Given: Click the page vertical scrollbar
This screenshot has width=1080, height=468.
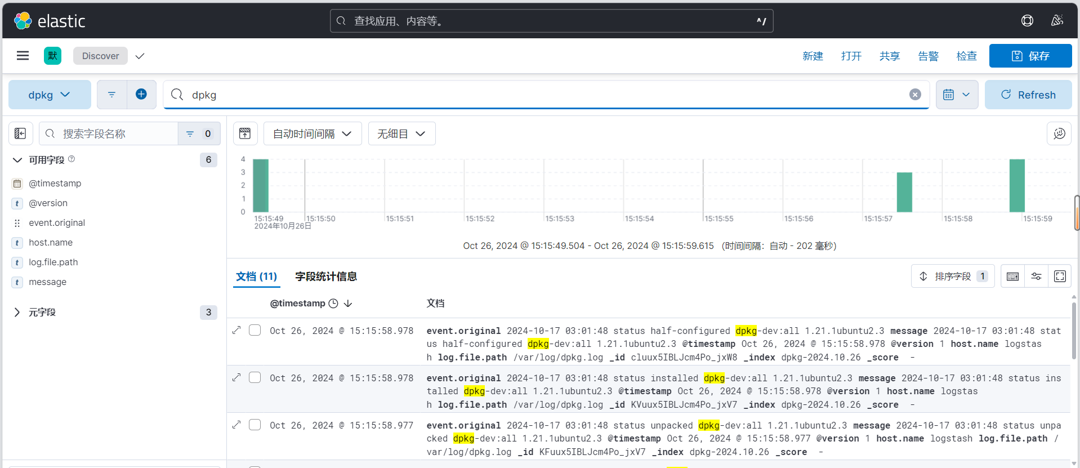Looking at the screenshot, I should coord(1077,213).
